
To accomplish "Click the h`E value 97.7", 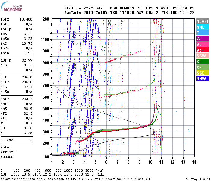I will point(28,87).
